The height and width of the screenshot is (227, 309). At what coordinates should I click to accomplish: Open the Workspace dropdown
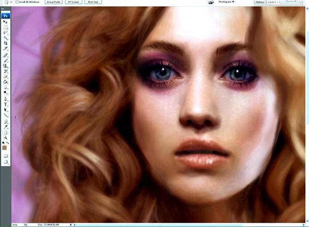coord(226,2)
